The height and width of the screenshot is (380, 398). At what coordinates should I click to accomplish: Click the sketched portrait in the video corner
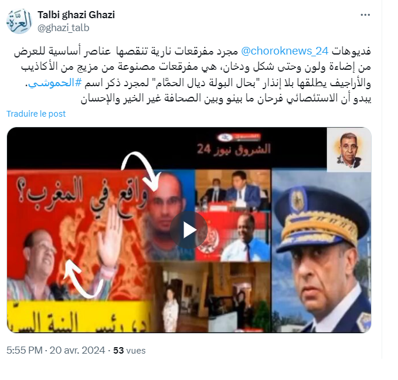click(x=349, y=150)
